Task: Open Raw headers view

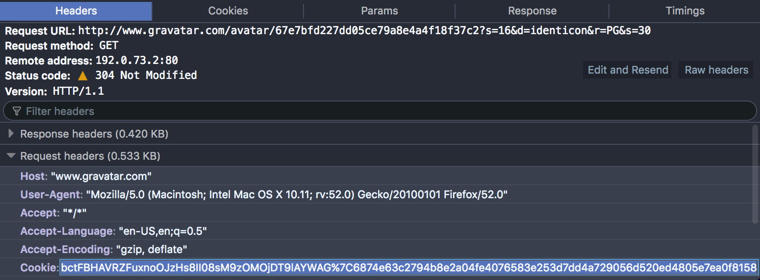Action: pos(715,70)
